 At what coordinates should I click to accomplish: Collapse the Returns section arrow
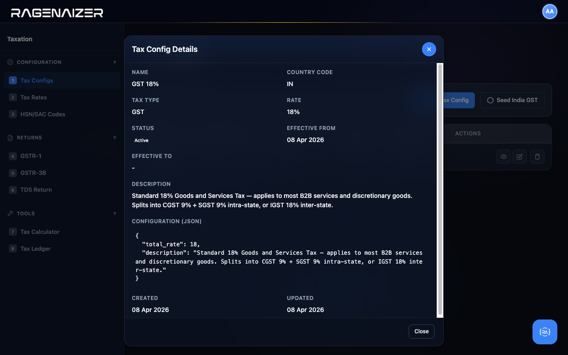point(115,138)
